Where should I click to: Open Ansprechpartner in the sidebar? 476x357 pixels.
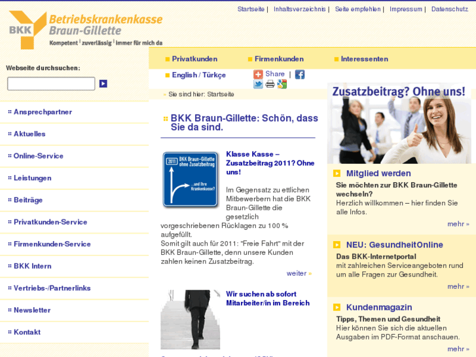[x=43, y=112]
